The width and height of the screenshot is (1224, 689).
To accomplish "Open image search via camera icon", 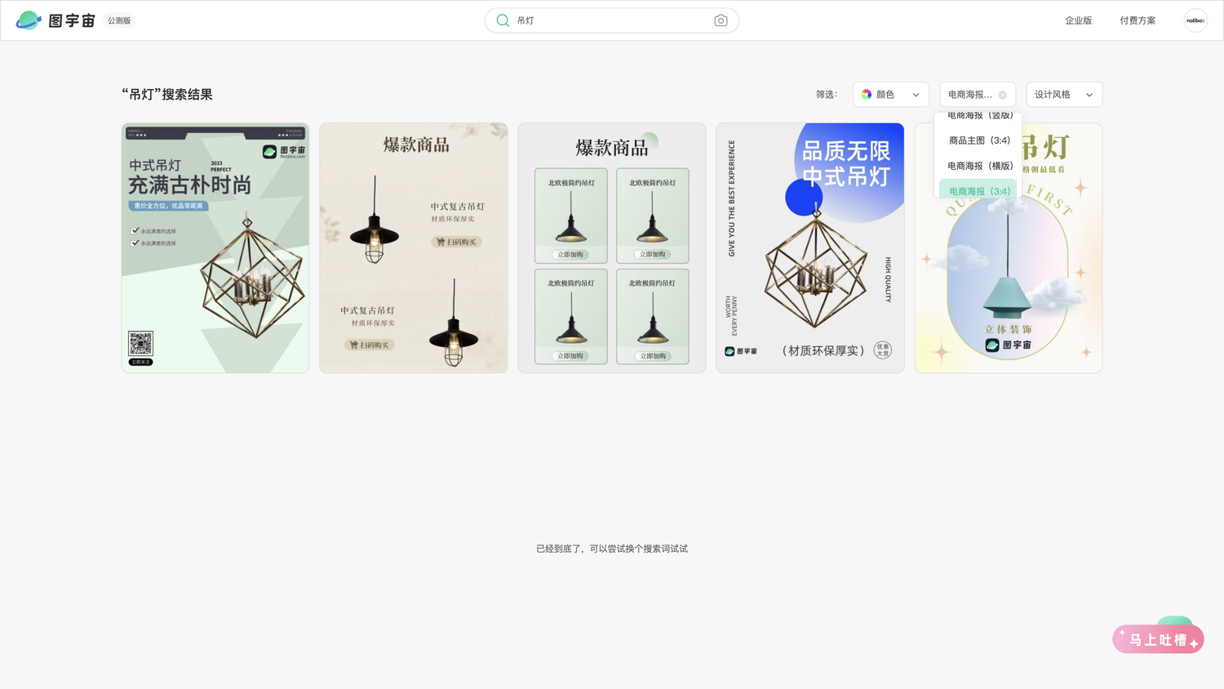I will (x=721, y=20).
